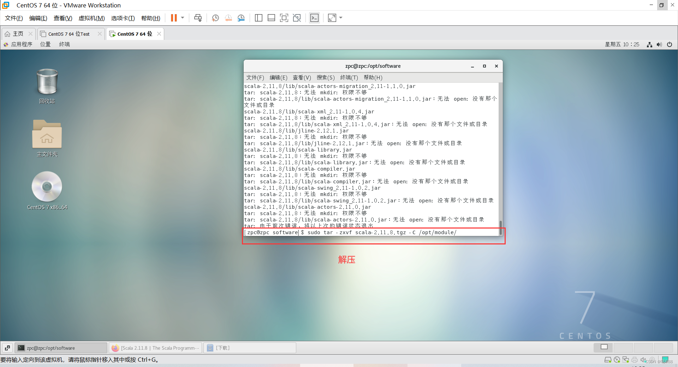Click the hard disk status icon

[x=608, y=360]
